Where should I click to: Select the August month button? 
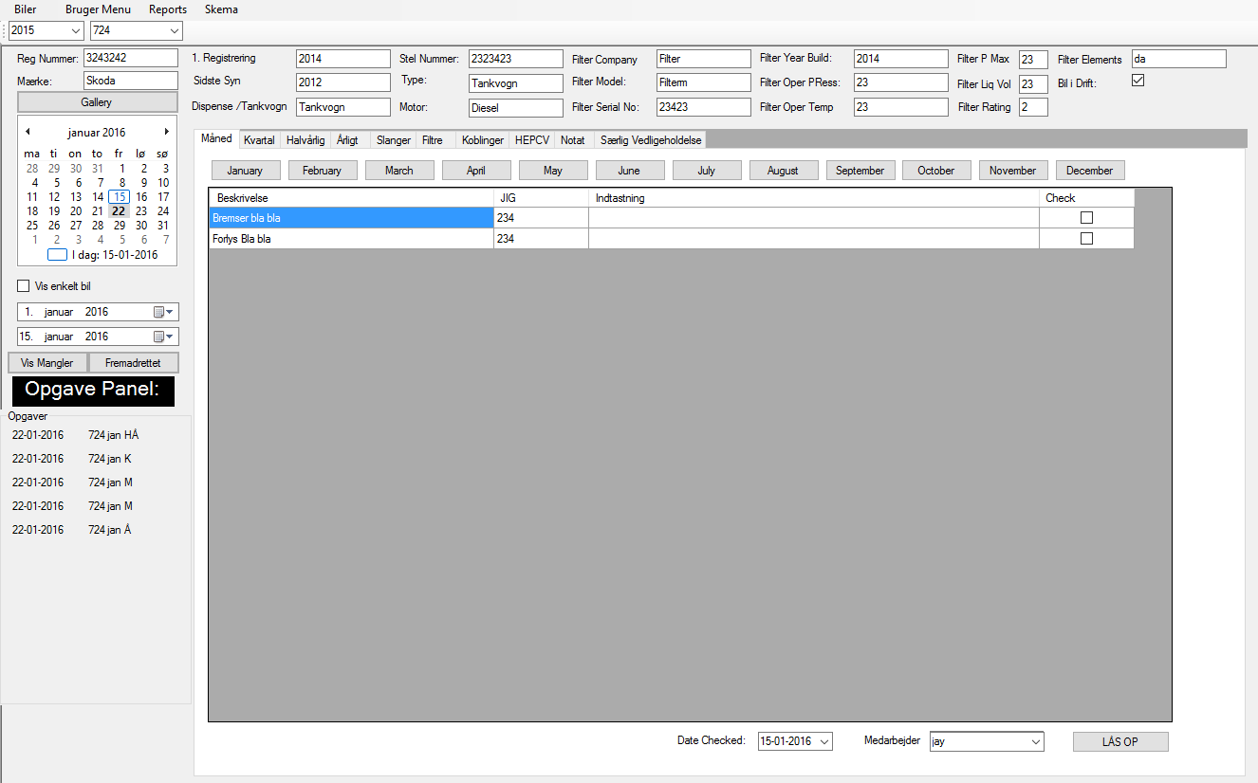(x=784, y=171)
